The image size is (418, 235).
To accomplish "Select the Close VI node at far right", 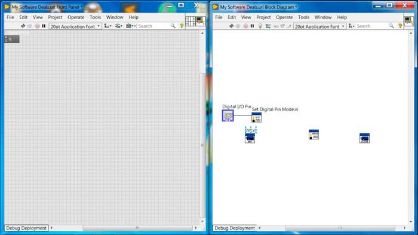I will (364, 138).
